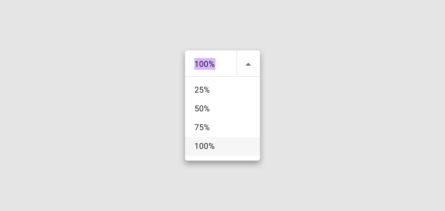The image size is (445, 211).
Task: Select the highlighted 100% list option
Action: (222, 147)
